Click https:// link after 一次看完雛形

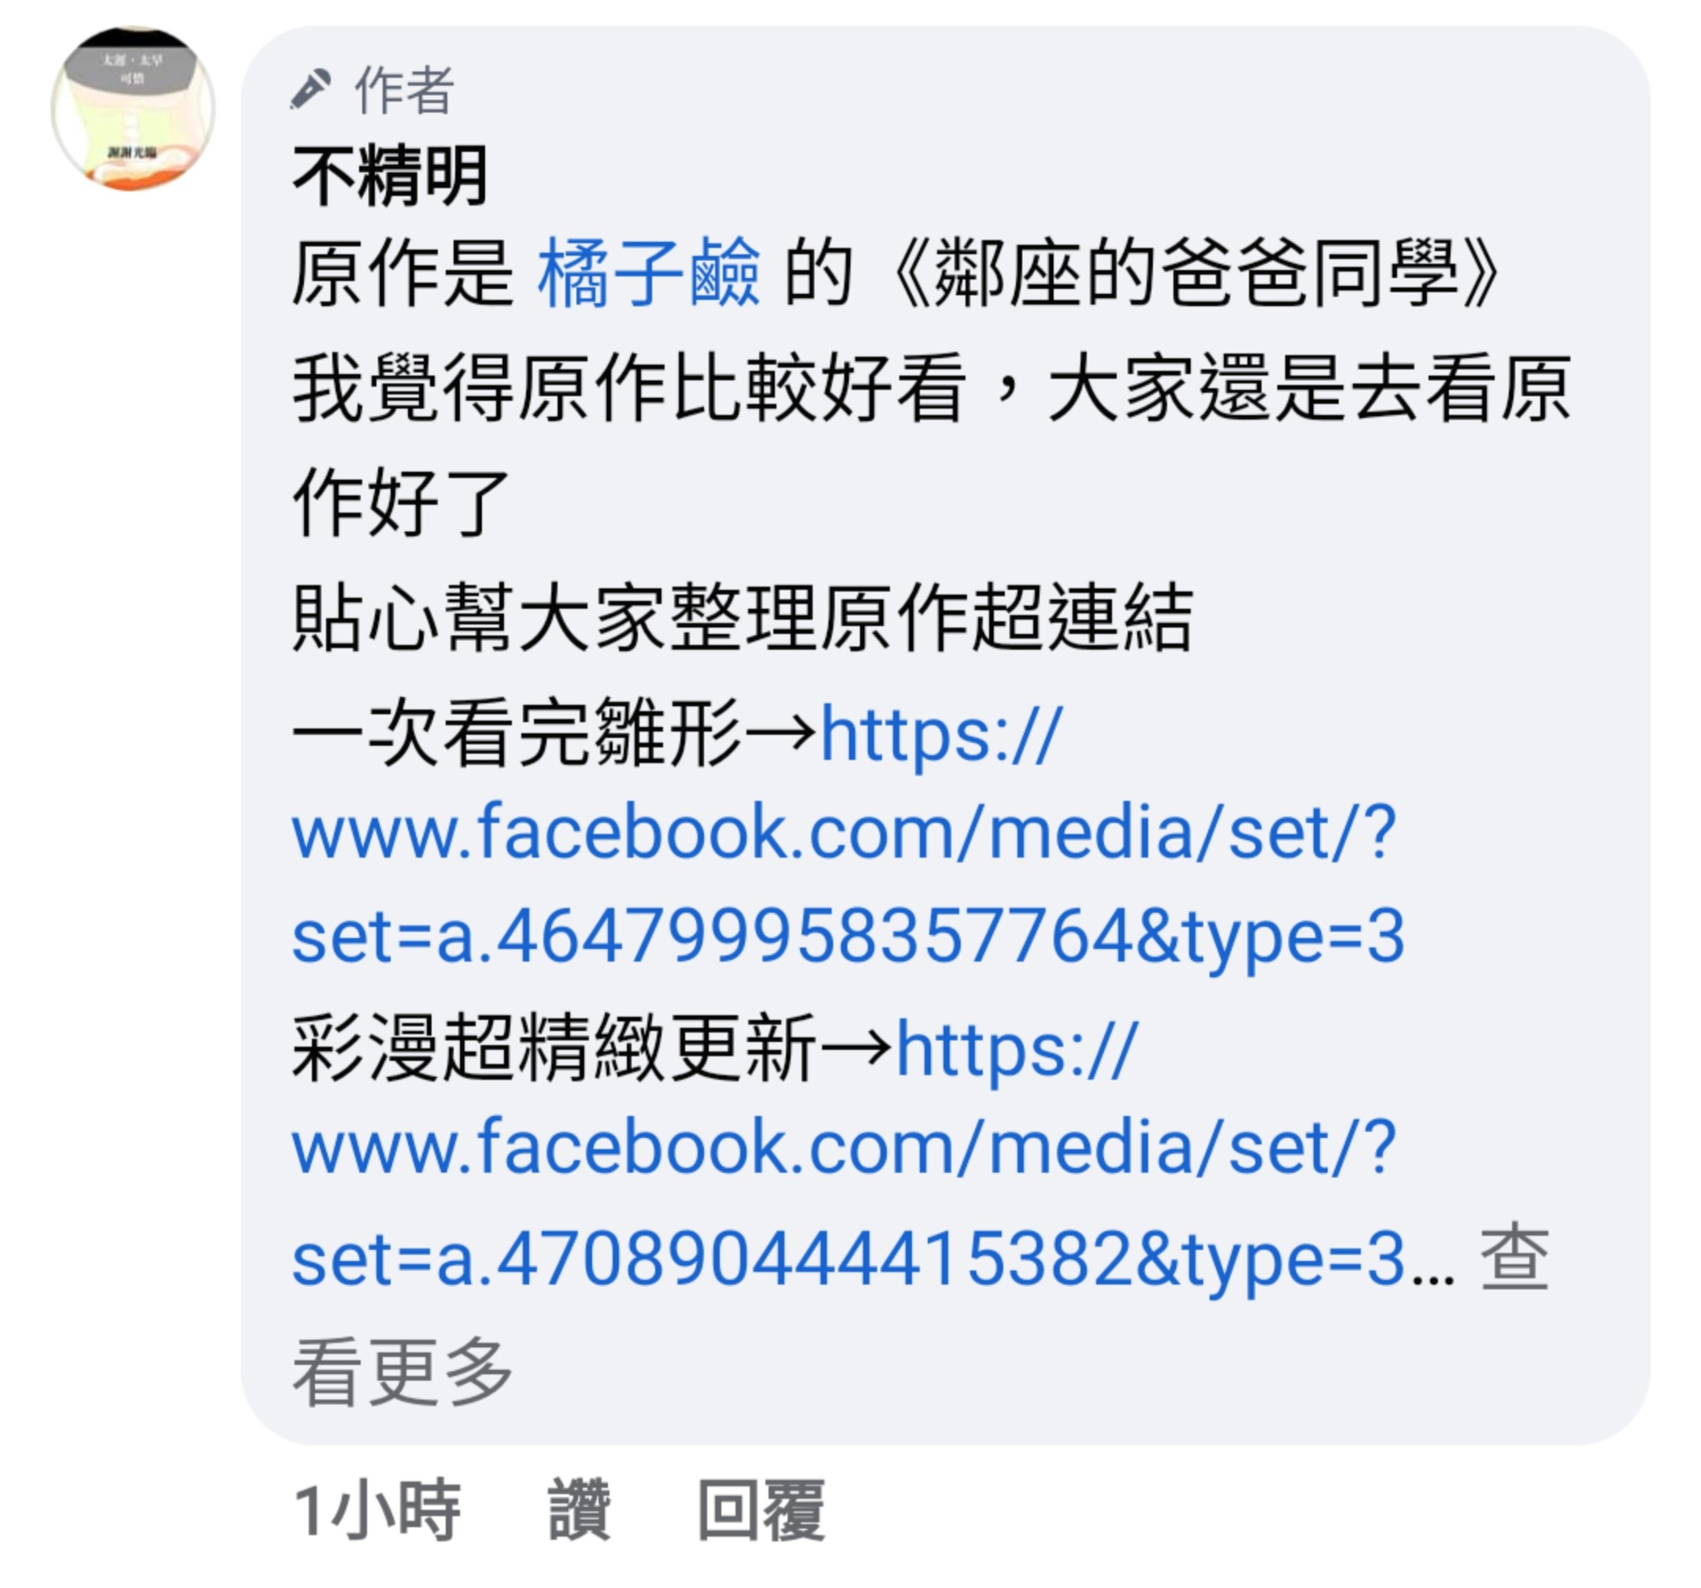(941, 733)
